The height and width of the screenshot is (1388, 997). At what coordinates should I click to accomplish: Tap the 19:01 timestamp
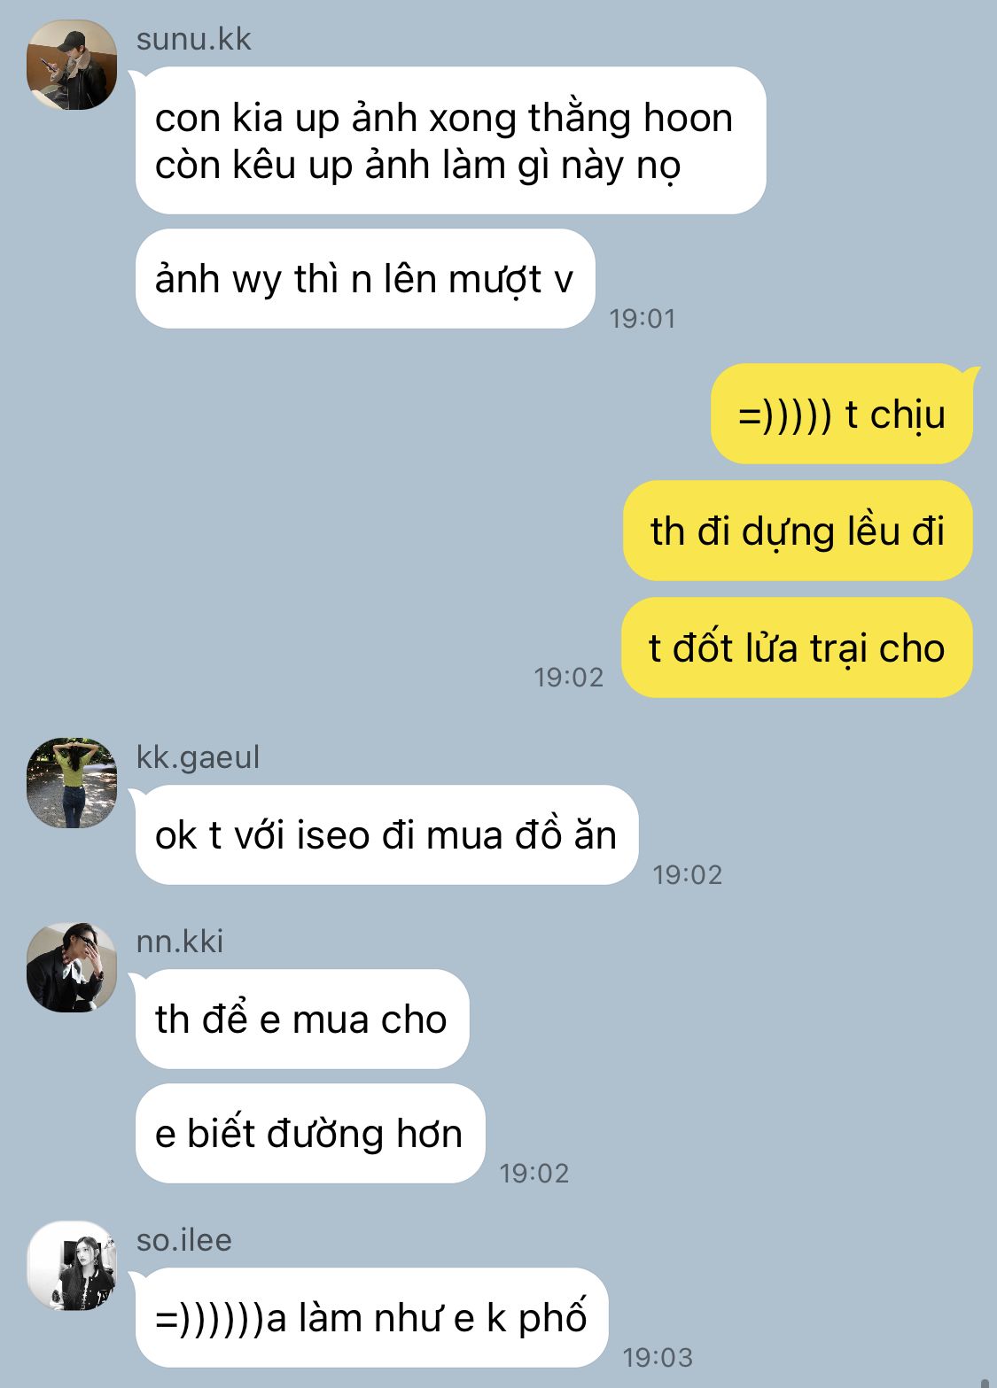tap(643, 318)
